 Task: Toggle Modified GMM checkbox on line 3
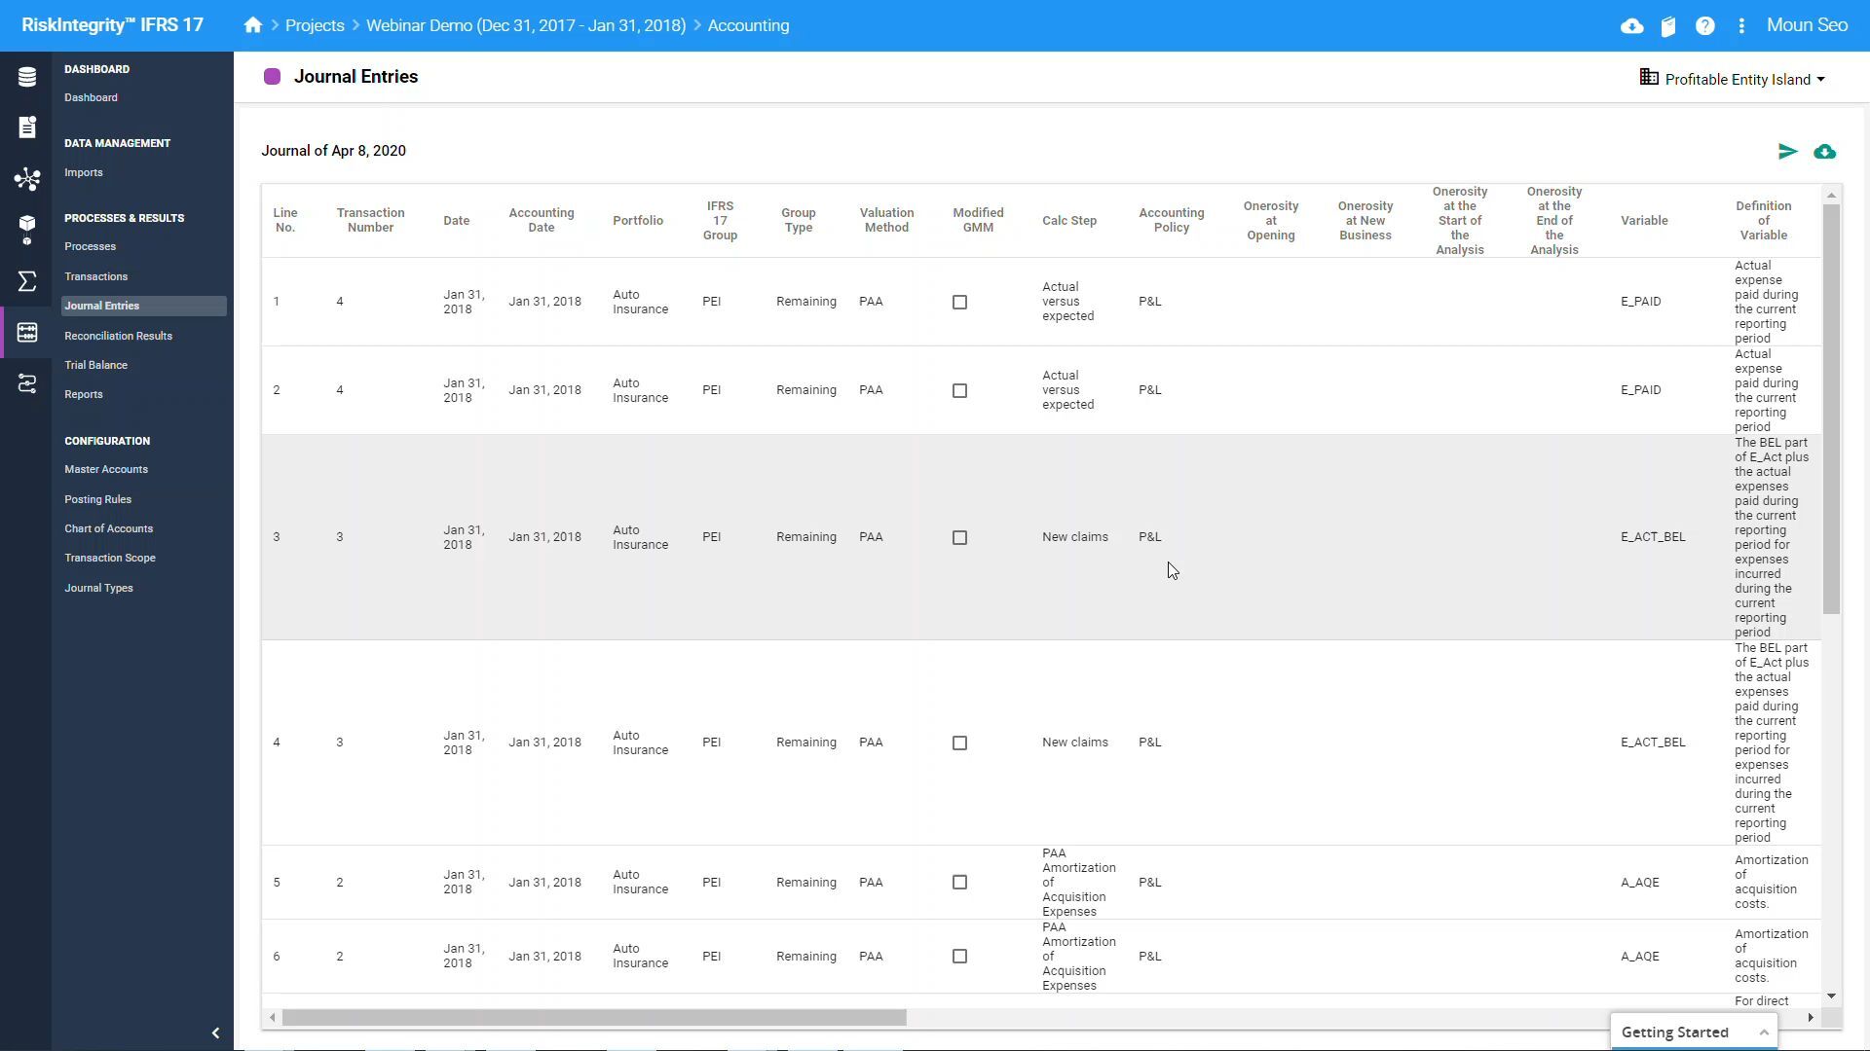[x=959, y=538]
